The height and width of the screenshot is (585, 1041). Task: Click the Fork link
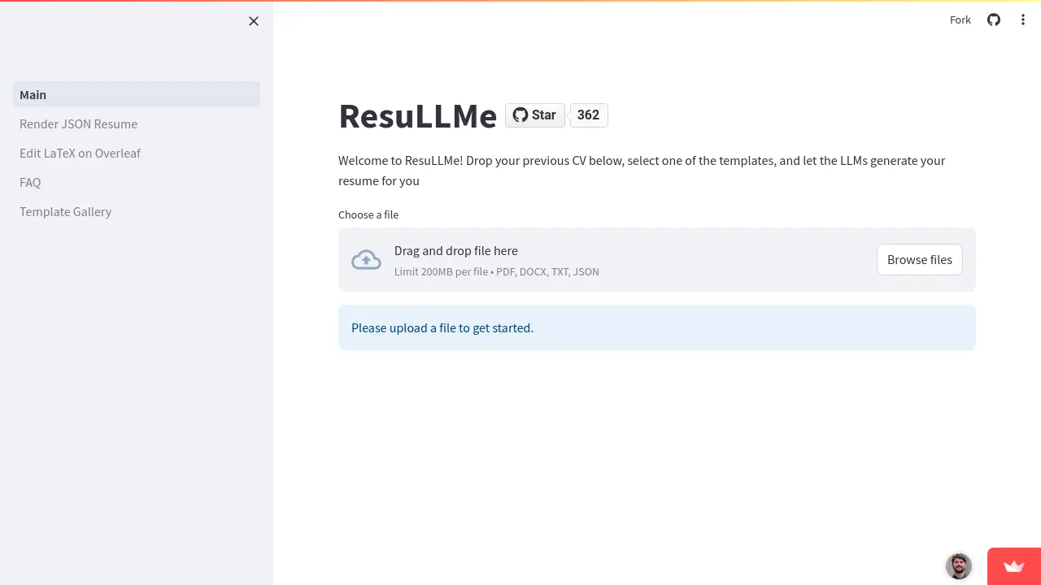coord(960,19)
